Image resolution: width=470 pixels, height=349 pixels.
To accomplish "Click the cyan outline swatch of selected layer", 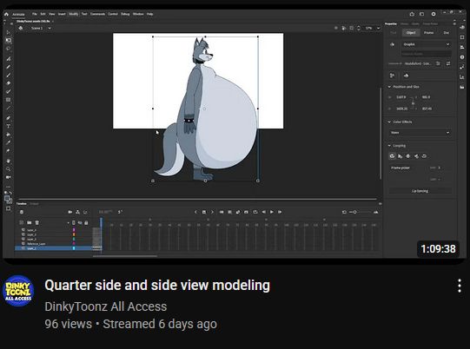I will (x=74, y=248).
